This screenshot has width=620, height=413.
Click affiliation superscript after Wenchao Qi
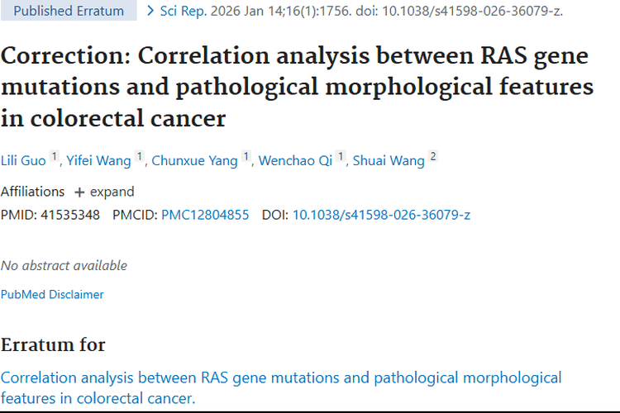pyautogui.click(x=340, y=156)
